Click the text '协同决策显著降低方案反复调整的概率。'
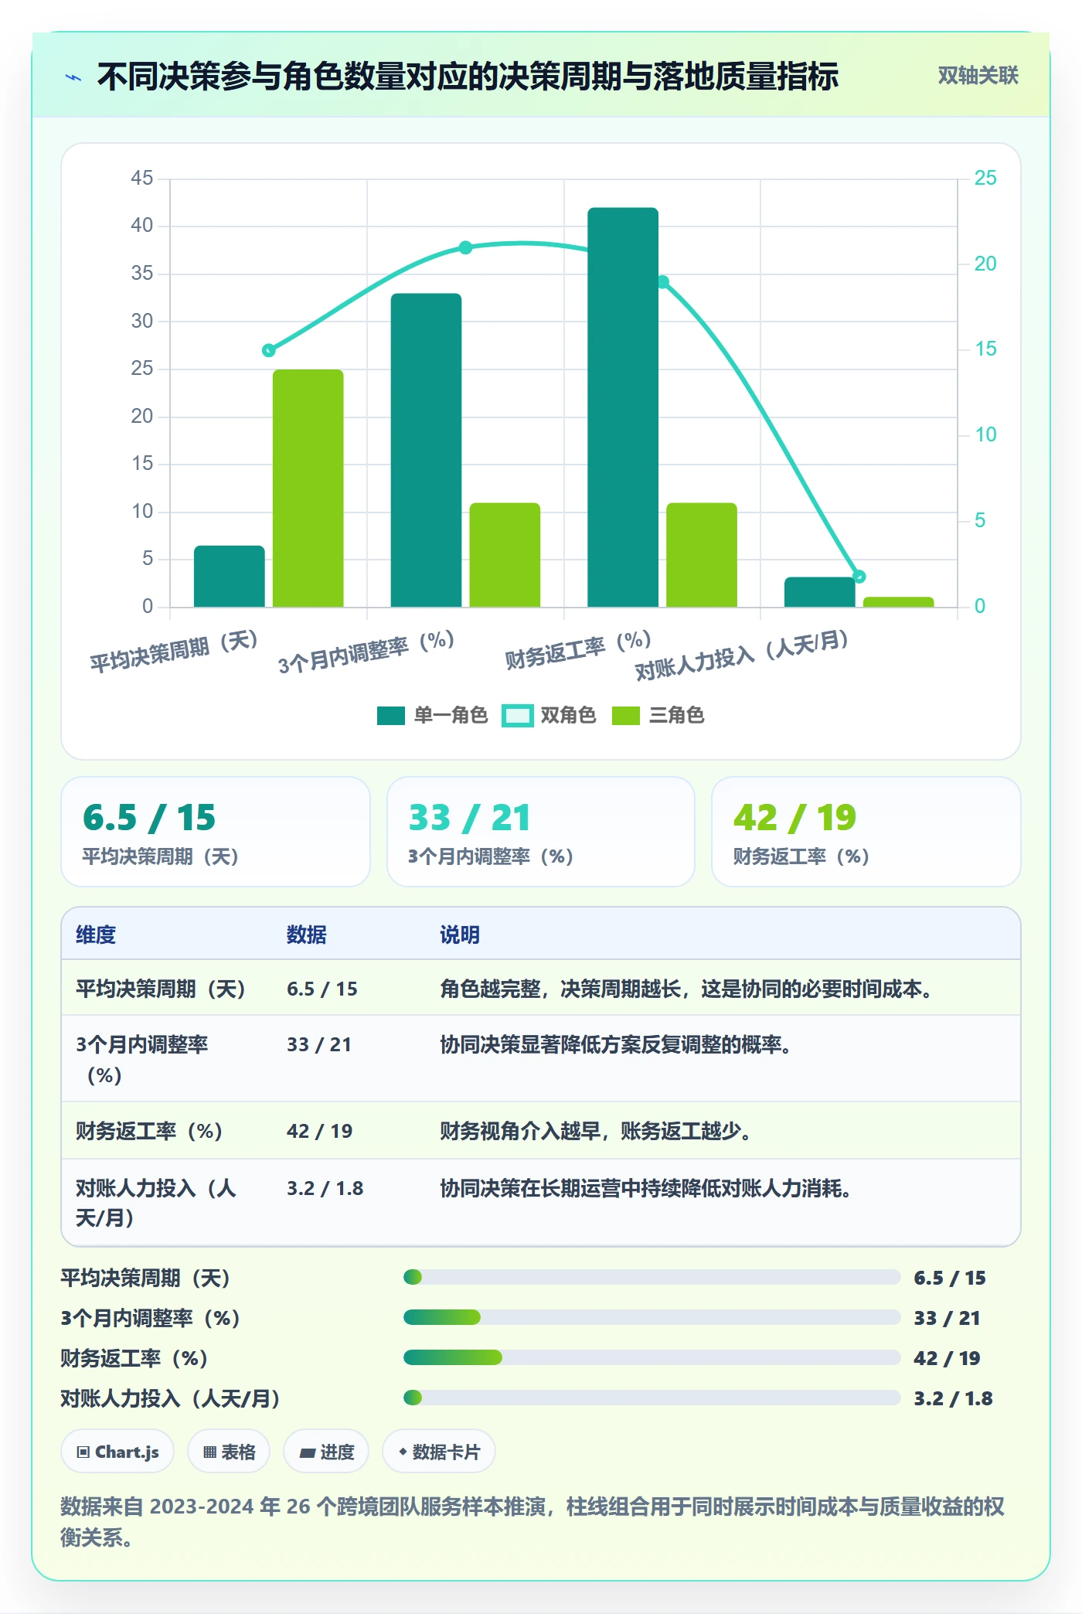Image resolution: width=1082 pixels, height=1614 pixels. (x=616, y=1044)
